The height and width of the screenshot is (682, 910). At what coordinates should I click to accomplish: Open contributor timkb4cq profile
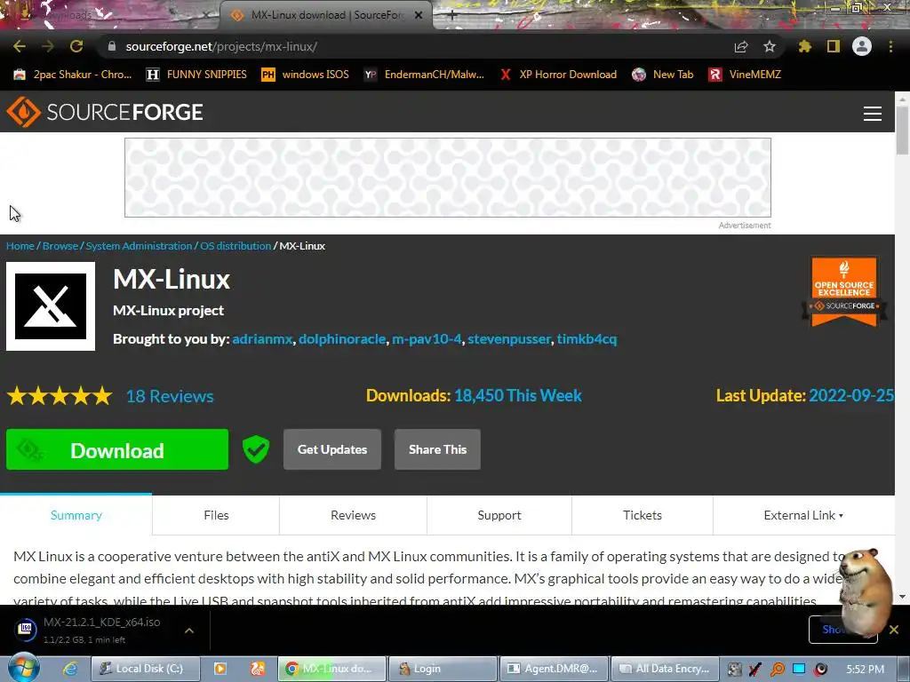(x=587, y=338)
